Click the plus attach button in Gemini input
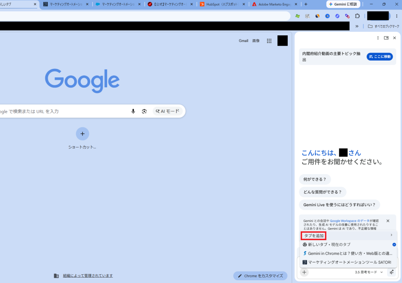 pyautogui.click(x=304, y=272)
